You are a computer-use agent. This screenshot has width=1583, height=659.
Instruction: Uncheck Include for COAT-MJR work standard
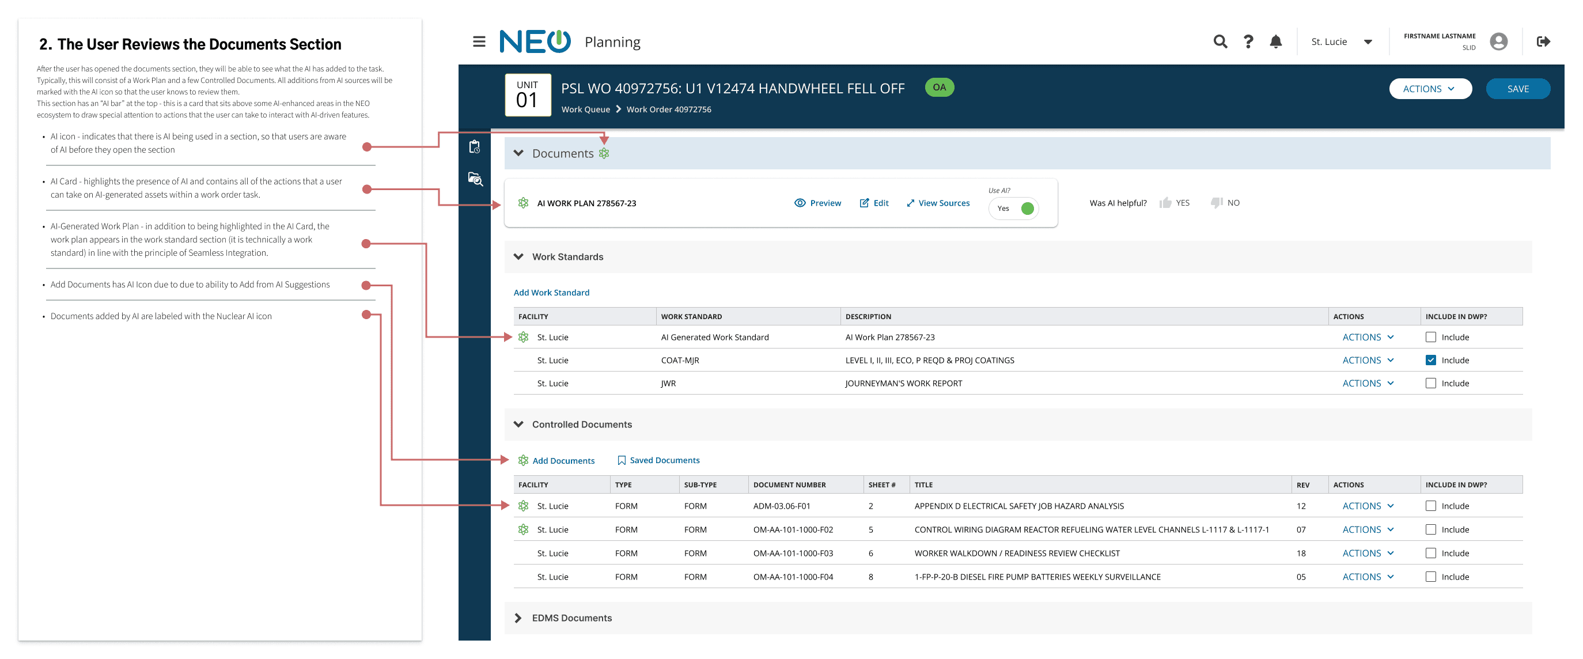coord(1430,360)
